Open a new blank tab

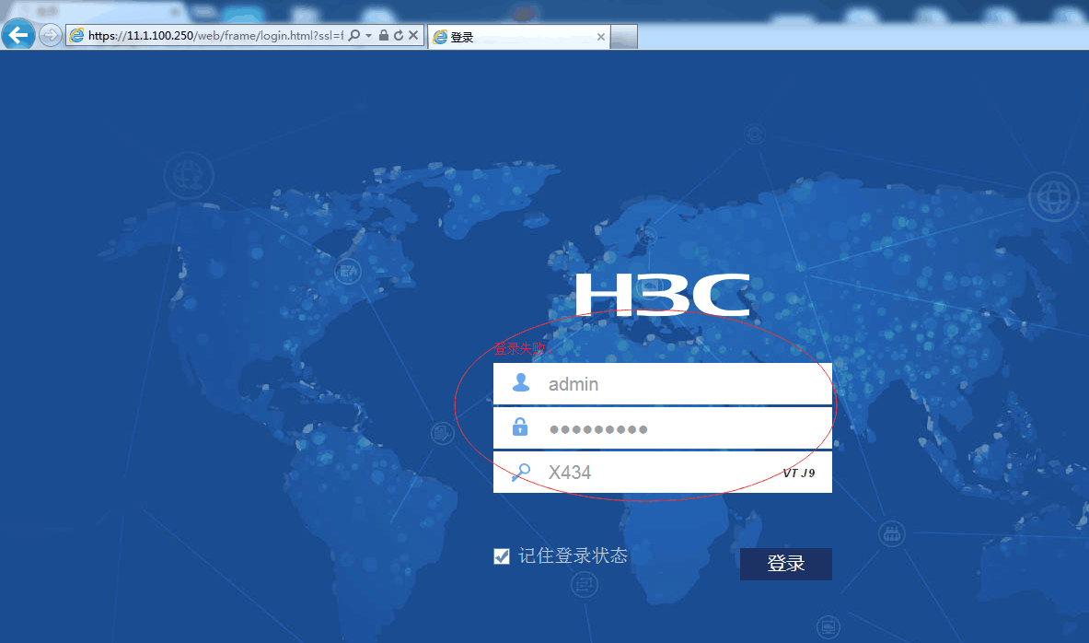(x=624, y=37)
